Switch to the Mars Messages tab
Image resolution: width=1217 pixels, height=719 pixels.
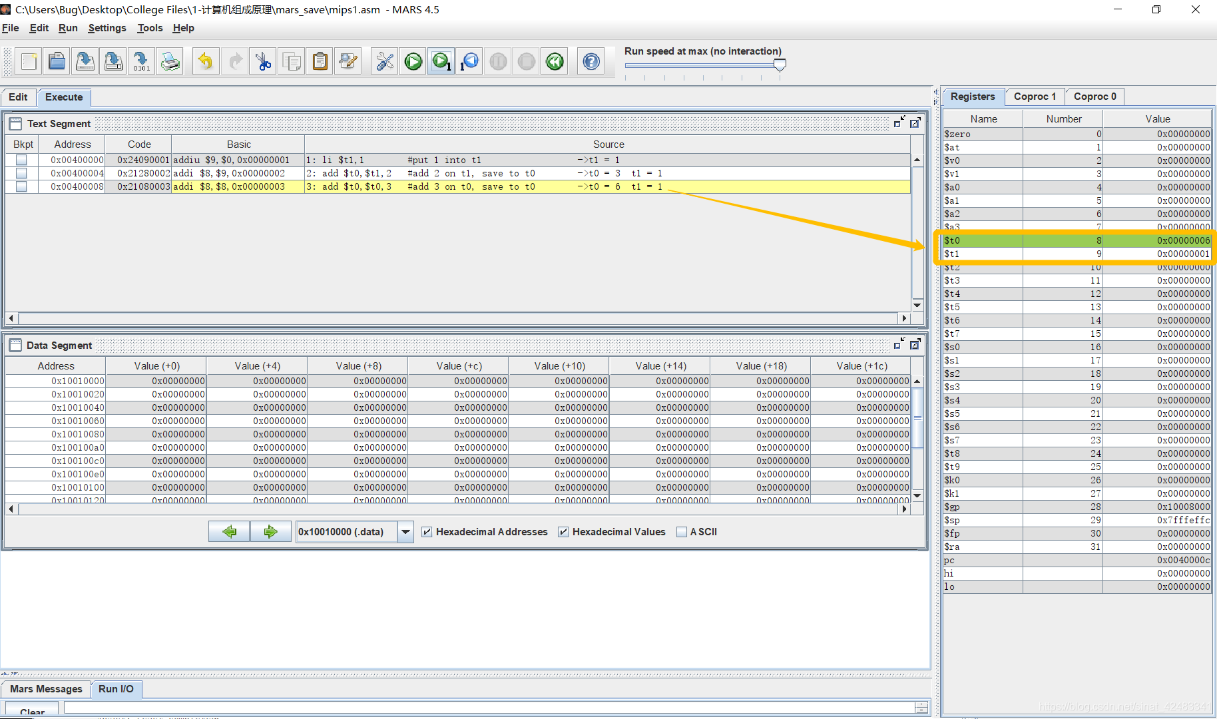click(46, 689)
